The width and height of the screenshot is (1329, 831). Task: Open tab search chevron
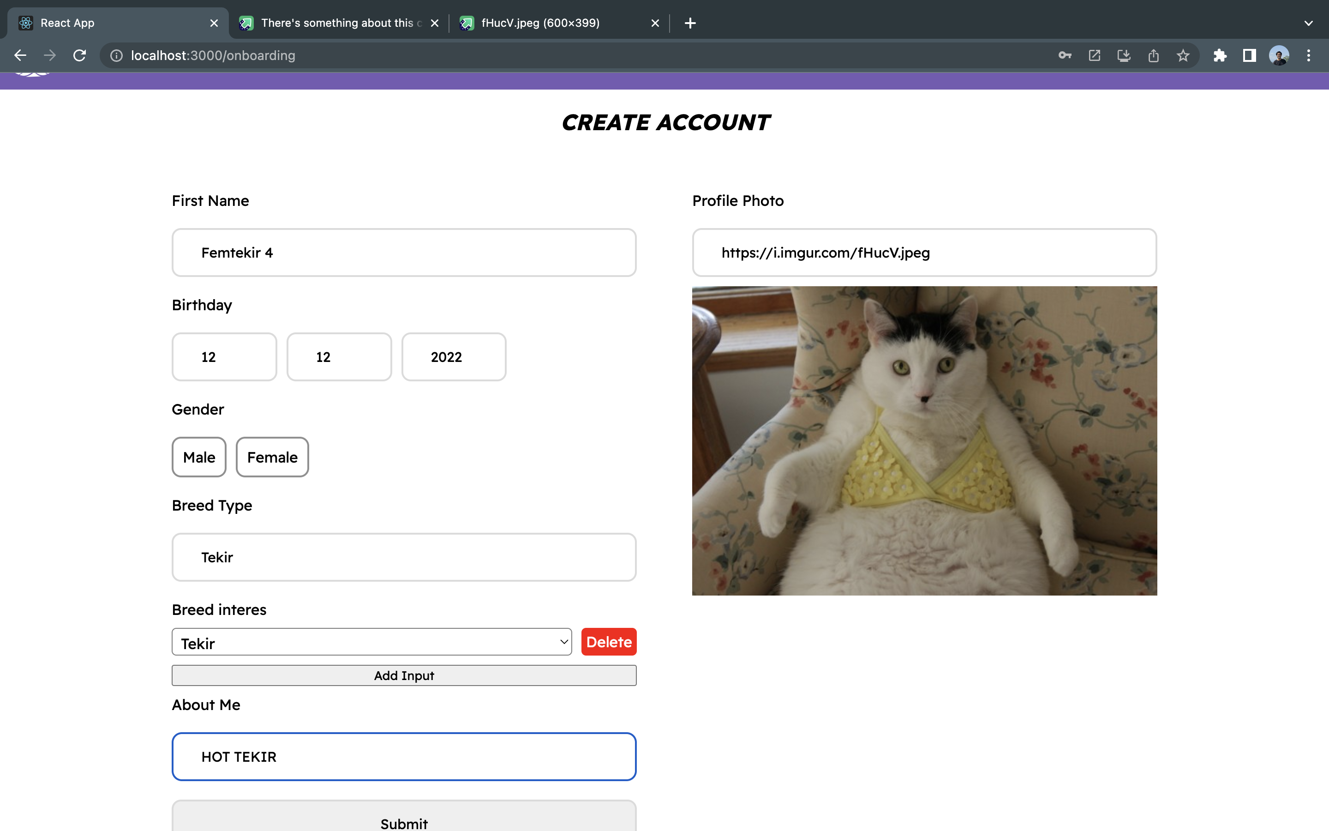point(1308,23)
